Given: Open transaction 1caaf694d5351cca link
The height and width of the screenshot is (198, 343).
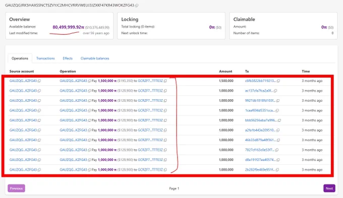Looking at the screenshot, I should click(x=260, y=110).
